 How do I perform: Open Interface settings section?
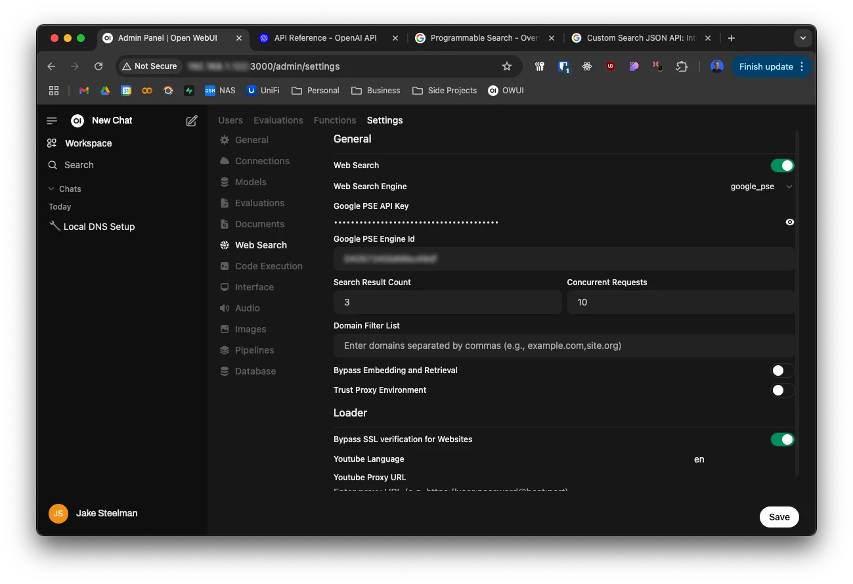click(246, 287)
